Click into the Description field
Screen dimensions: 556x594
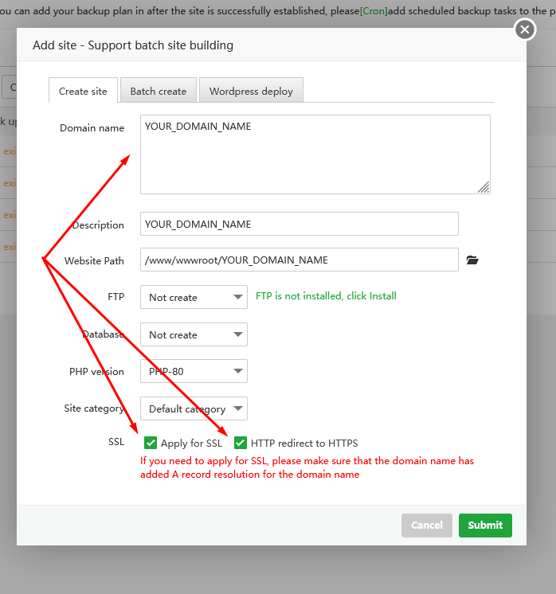(299, 224)
